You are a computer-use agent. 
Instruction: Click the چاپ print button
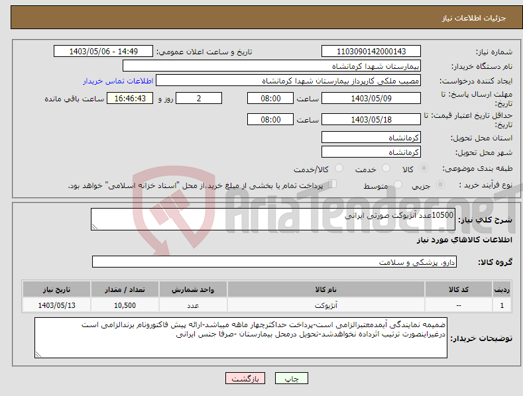292,378
